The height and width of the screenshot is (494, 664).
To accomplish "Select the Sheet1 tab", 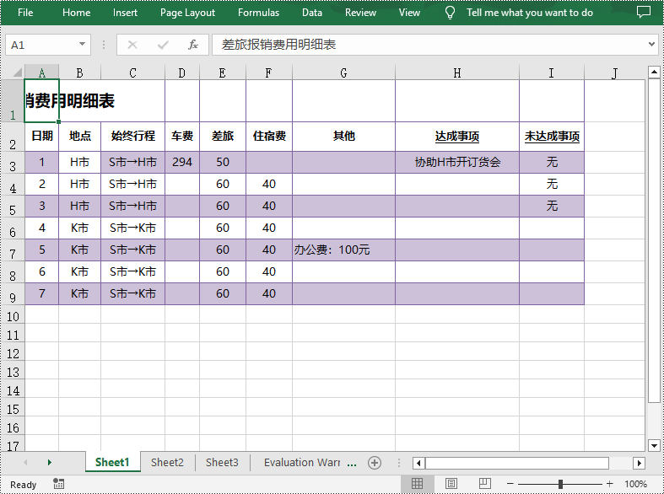I will [112, 462].
